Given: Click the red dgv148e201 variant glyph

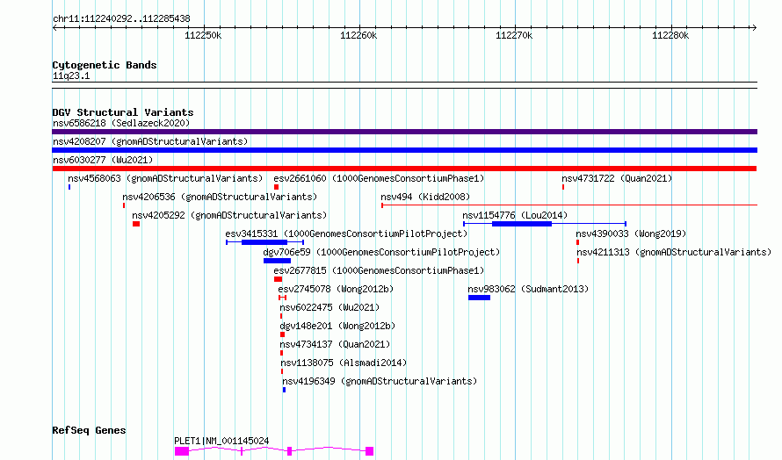Looking at the screenshot, I should [282, 334].
